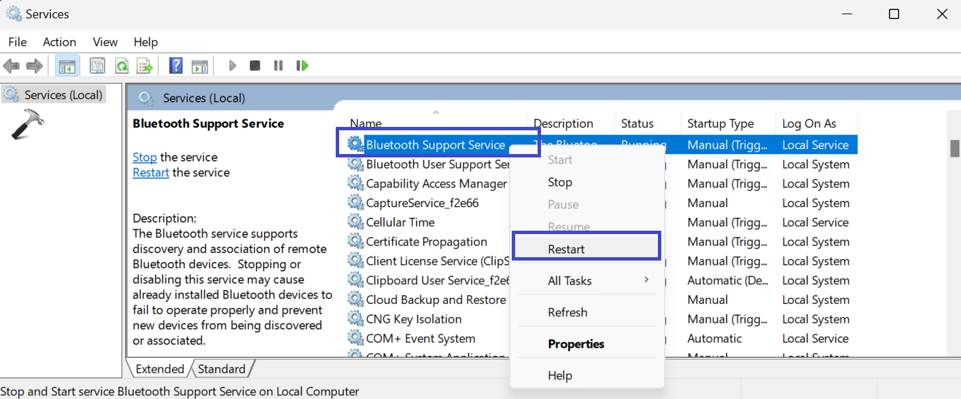Click the green Refresh toolbar icon
The width and height of the screenshot is (961, 399).
click(121, 66)
